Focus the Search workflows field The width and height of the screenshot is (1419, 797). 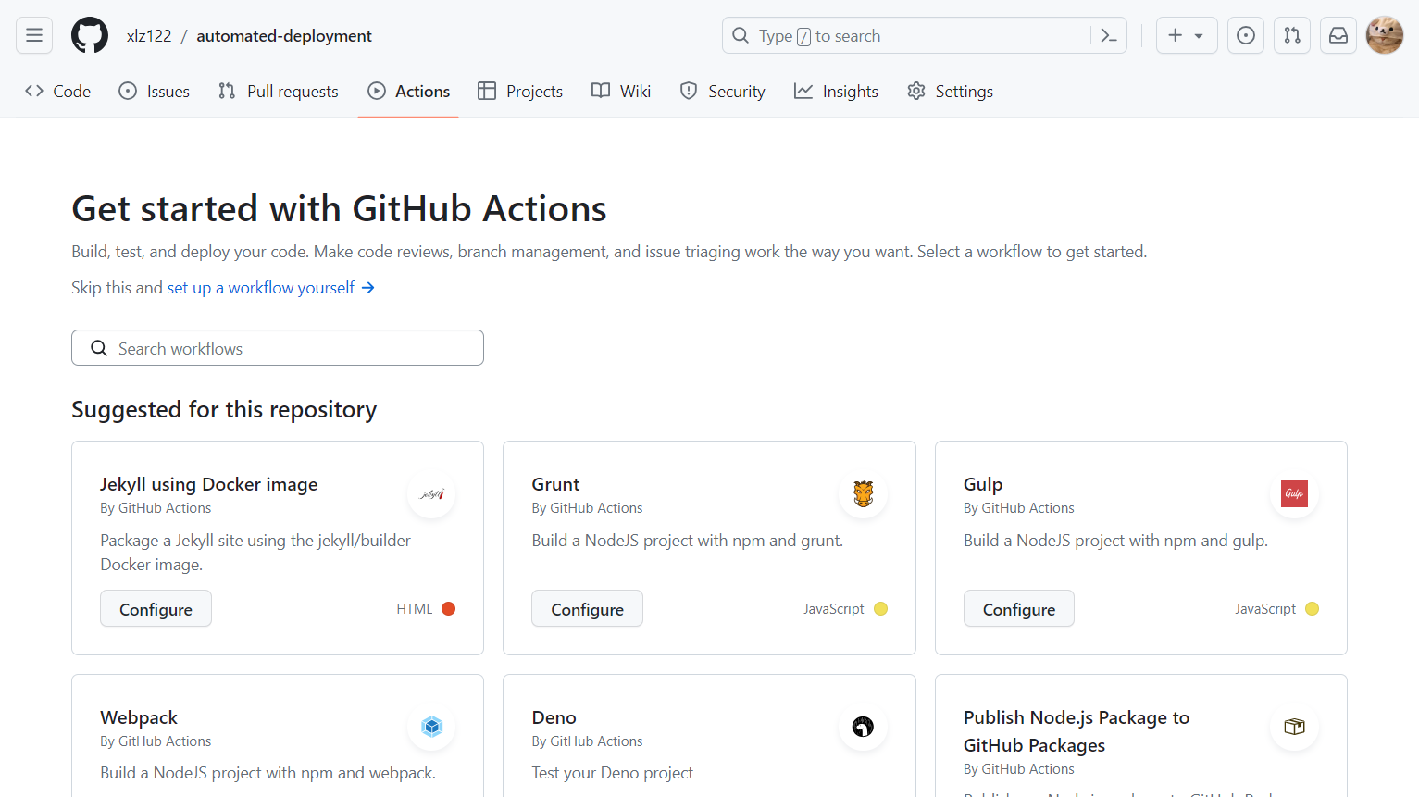click(278, 348)
